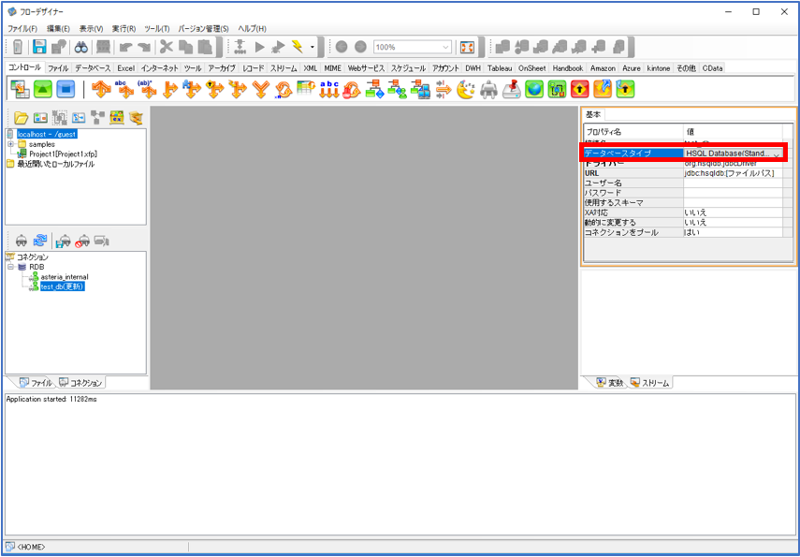
Task: Click the binoculars search icon
Action: [81, 47]
